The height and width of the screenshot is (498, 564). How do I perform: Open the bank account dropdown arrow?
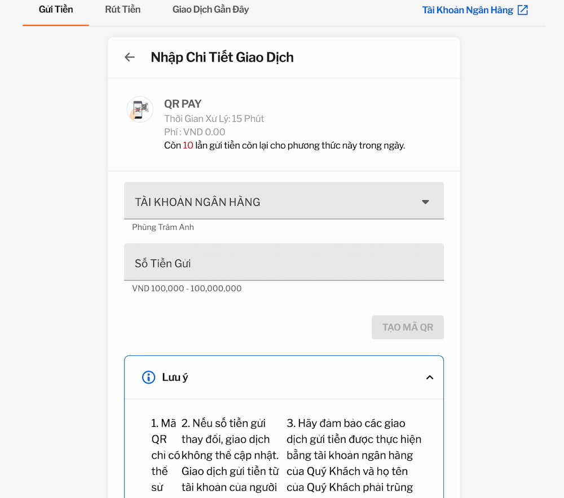click(x=426, y=202)
